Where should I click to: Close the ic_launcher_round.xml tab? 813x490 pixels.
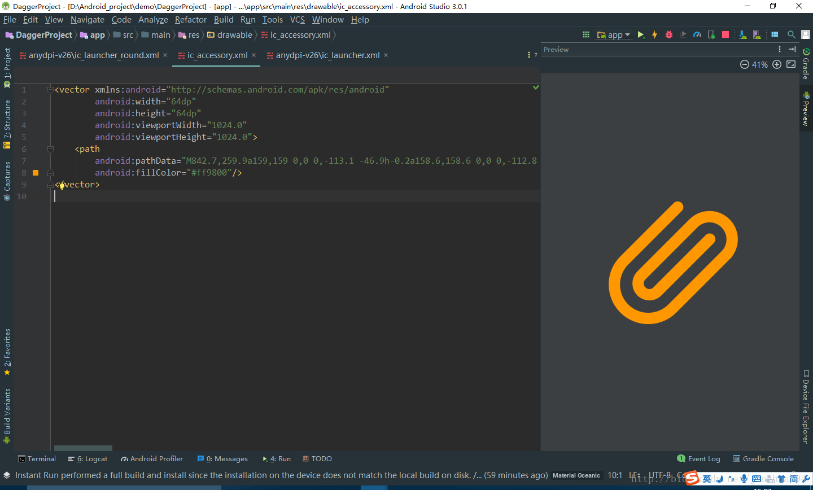(x=165, y=55)
